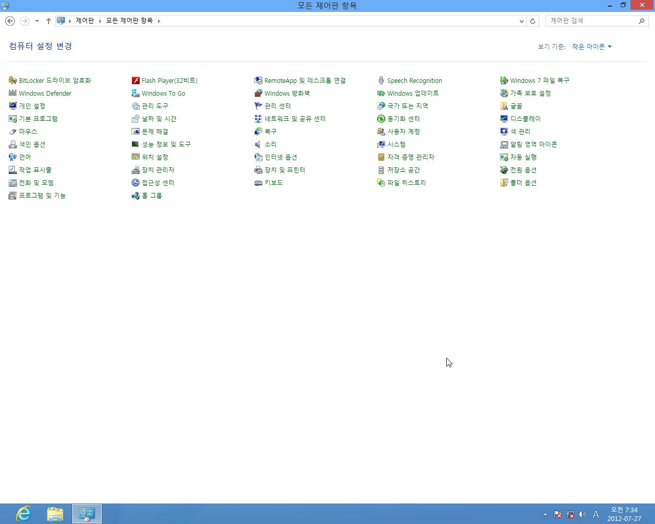Click the tray volume icon
655x524 pixels.
click(582, 514)
